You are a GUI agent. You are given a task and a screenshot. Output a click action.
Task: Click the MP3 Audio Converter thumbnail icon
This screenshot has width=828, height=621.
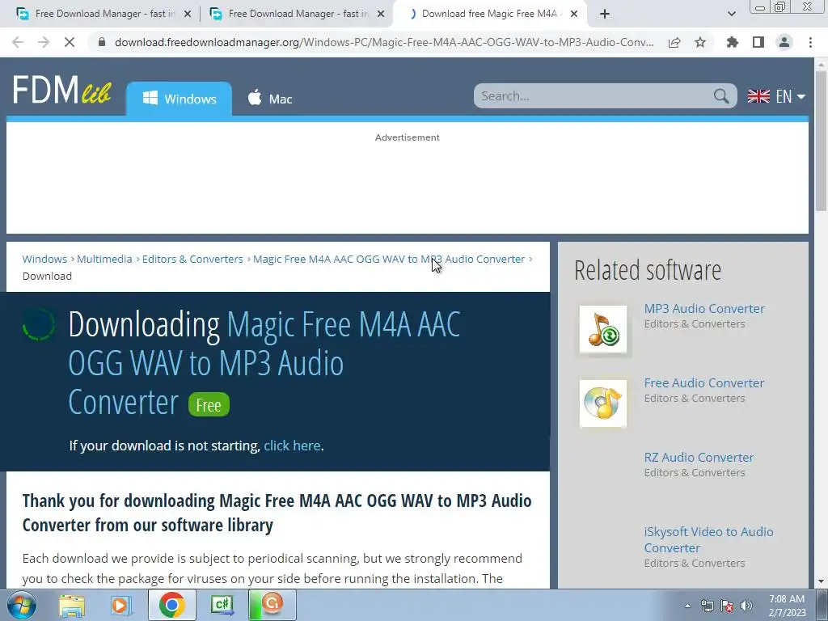[603, 329]
